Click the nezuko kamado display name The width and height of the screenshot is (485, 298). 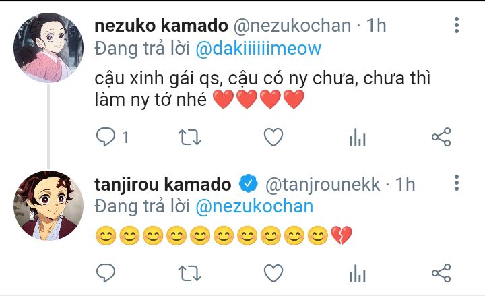coord(161,26)
